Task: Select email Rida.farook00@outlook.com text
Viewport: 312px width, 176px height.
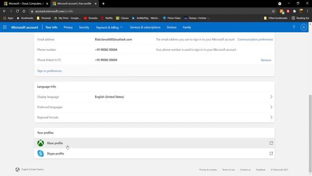Action: point(114,40)
